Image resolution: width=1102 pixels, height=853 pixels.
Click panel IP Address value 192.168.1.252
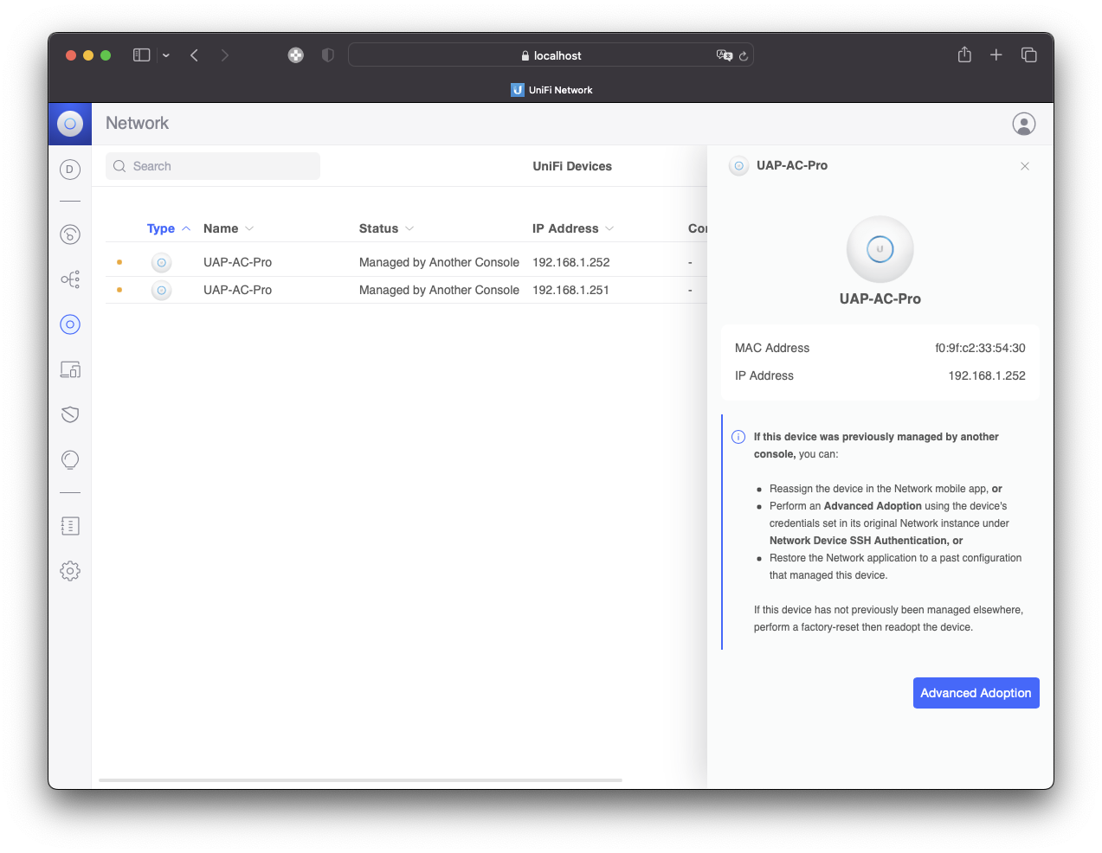[x=987, y=375]
